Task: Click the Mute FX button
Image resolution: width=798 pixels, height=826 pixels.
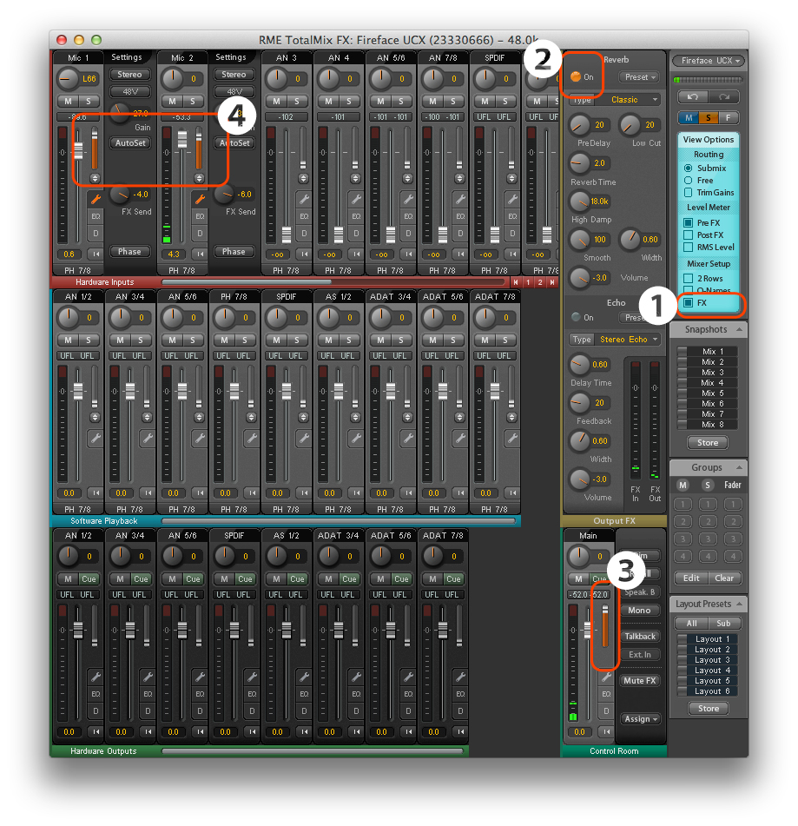Action: [640, 681]
